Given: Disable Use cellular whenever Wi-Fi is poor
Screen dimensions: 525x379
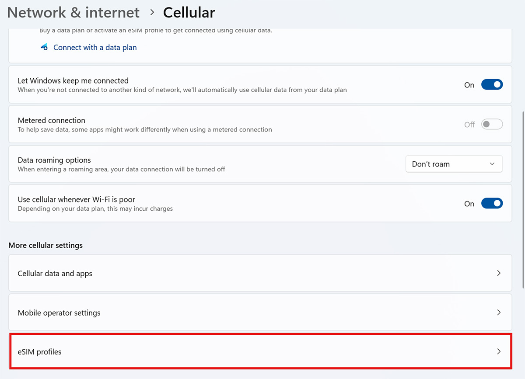Looking at the screenshot, I should pyautogui.click(x=492, y=204).
